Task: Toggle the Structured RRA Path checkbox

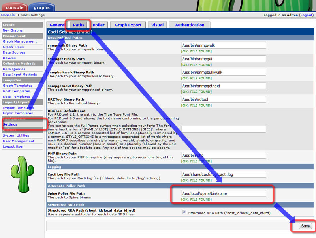Action: tap(184, 212)
